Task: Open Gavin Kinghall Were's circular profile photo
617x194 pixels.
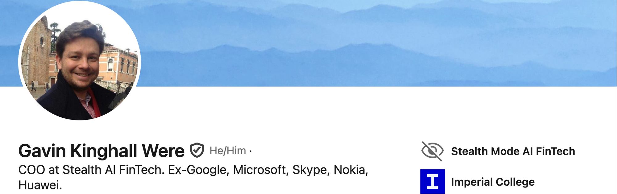Action: (x=80, y=61)
